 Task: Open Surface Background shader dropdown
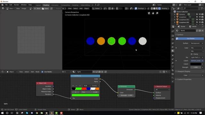coord(196,43)
